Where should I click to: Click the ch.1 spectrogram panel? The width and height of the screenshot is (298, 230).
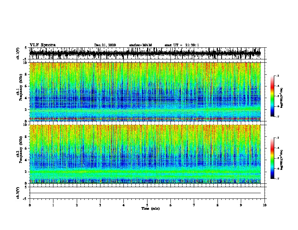point(145,92)
